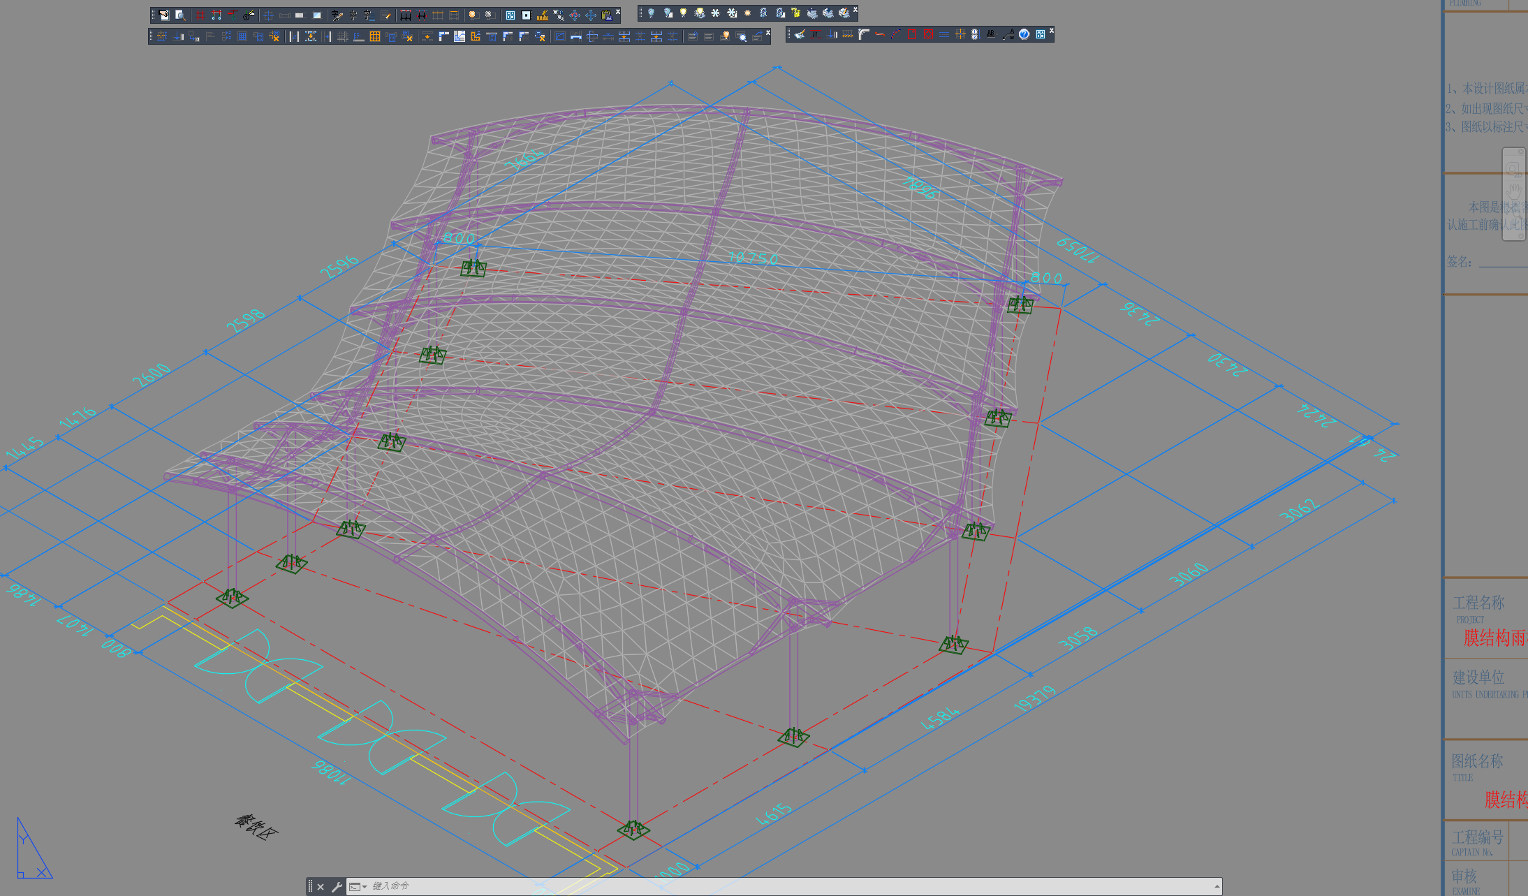This screenshot has width=1528, height=896.
Task: Click the small sun thaw layer icon
Action: tap(747, 13)
